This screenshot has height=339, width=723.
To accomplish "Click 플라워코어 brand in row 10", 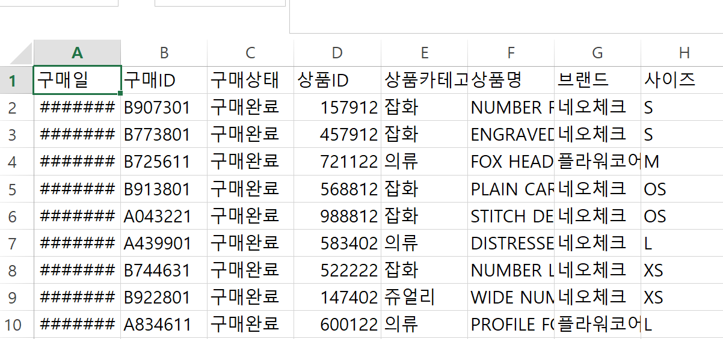I will (x=598, y=324).
